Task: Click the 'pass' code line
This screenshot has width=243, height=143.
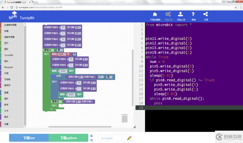Action: tap(158, 103)
